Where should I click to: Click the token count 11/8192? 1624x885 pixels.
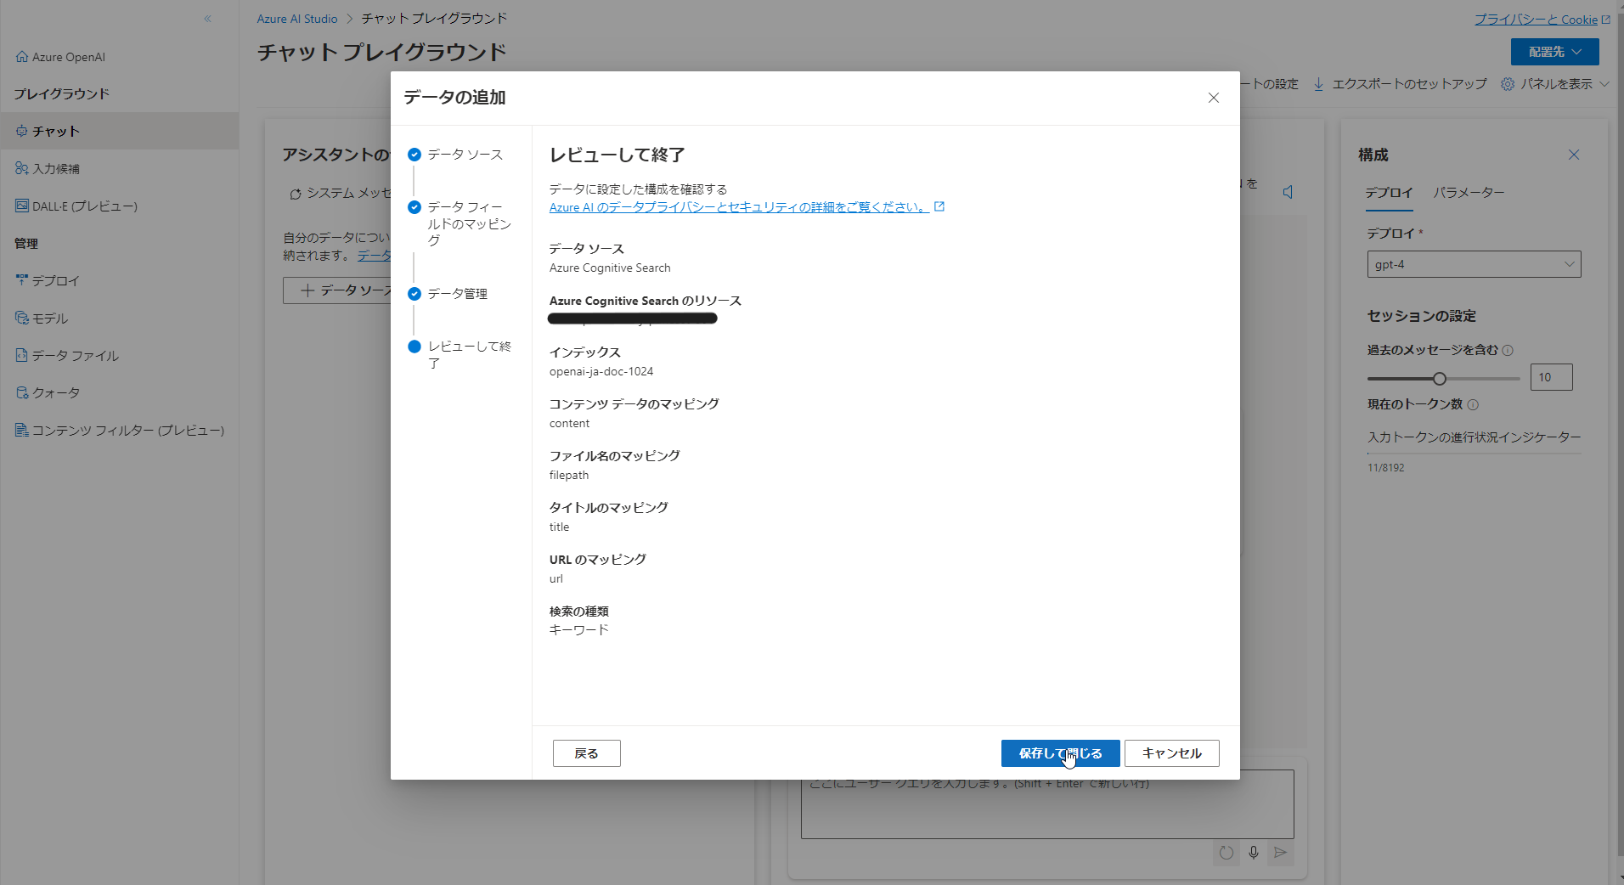point(1385,468)
